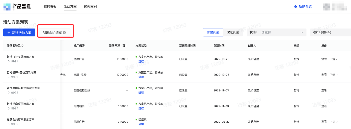Image resolution: width=351 pixels, height=129 pixels.
Task: Click the chevron arrow of the 状态 dropdown
Action: click(302, 32)
